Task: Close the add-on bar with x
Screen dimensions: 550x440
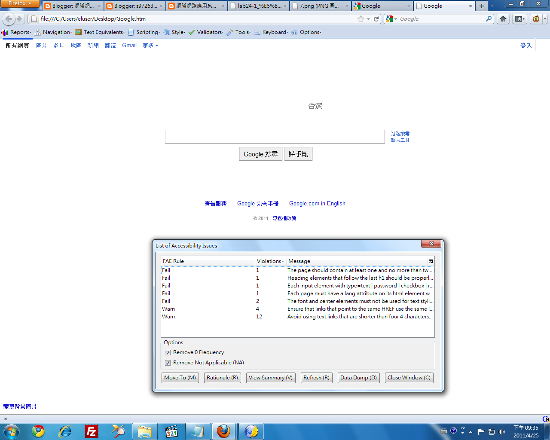Action: [6, 419]
